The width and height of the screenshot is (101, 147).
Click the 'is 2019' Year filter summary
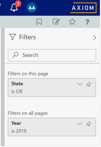(x=19, y=131)
